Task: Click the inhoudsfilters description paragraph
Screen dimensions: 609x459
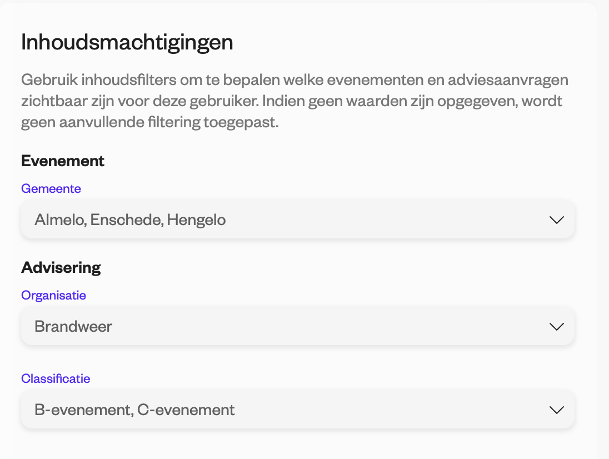Action: pyautogui.click(x=295, y=101)
